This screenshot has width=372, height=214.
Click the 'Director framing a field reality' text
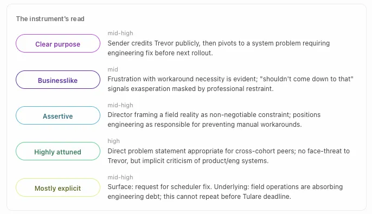point(214,120)
